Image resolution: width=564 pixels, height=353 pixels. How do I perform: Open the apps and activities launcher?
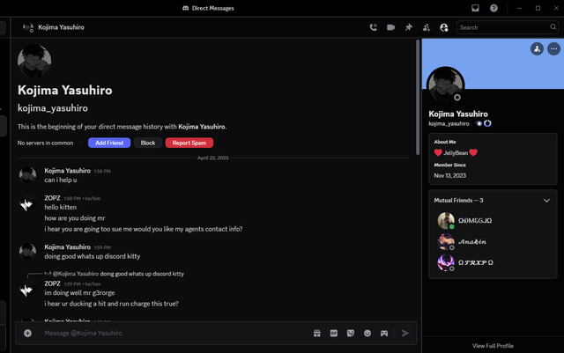click(x=384, y=334)
